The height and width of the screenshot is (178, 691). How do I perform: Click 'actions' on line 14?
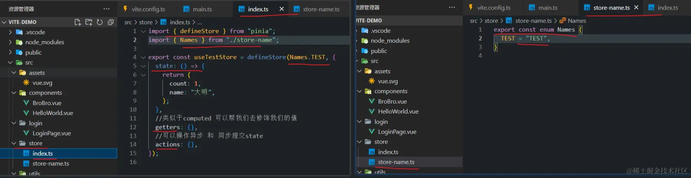click(167, 144)
